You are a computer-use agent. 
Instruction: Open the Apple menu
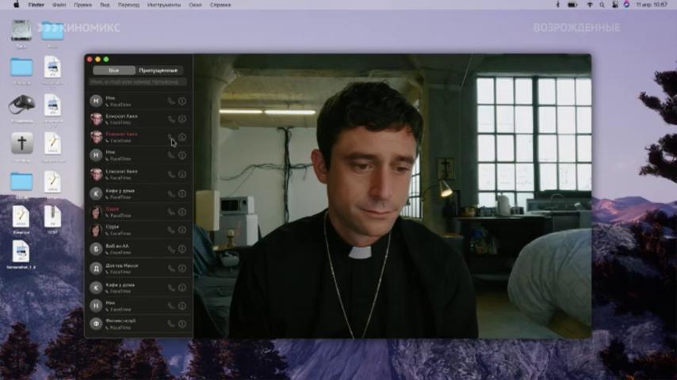(x=16, y=5)
